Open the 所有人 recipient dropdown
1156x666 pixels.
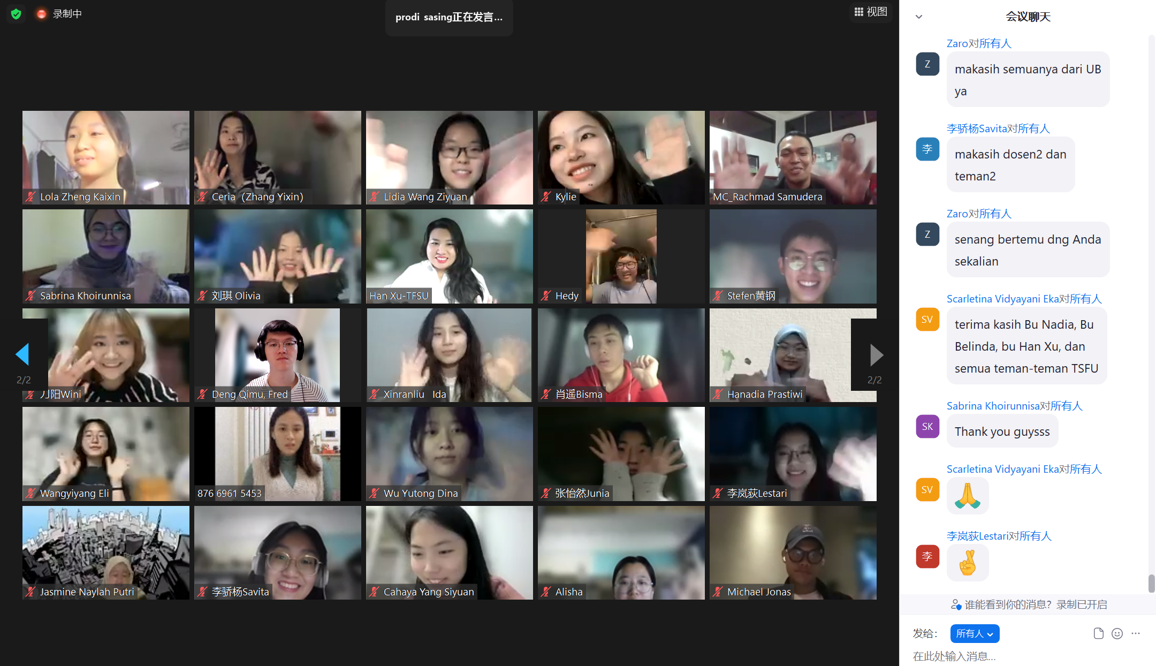pyautogui.click(x=975, y=633)
